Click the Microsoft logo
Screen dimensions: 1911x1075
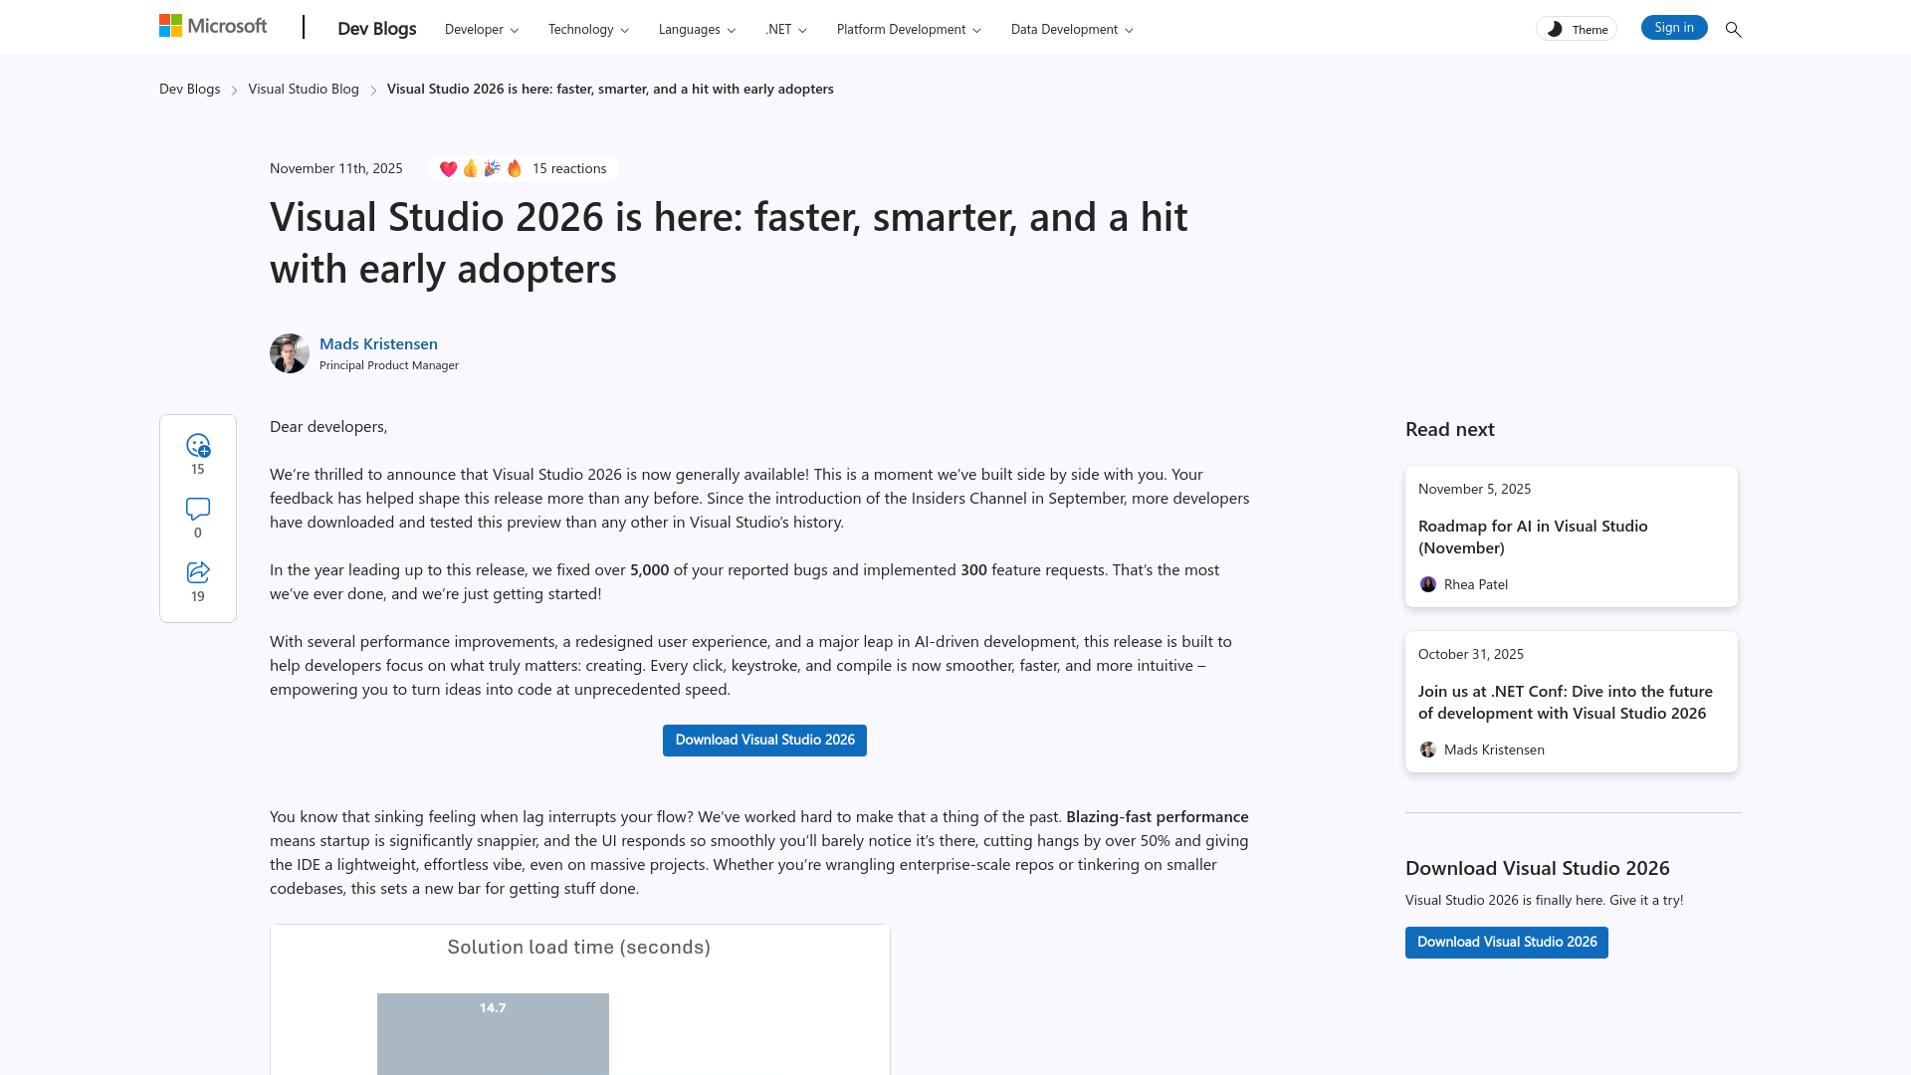click(x=211, y=25)
